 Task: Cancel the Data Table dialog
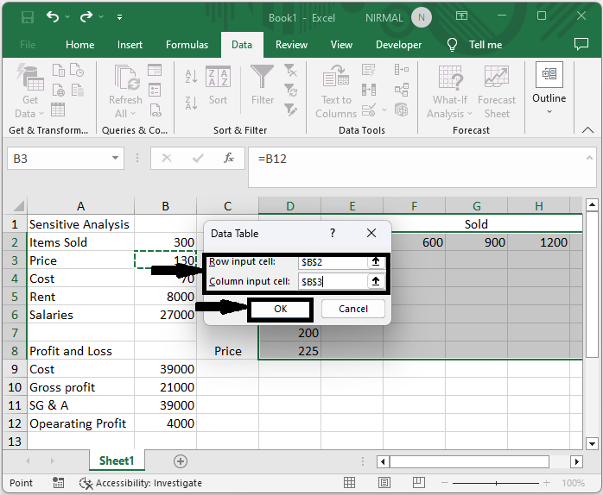(x=352, y=309)
